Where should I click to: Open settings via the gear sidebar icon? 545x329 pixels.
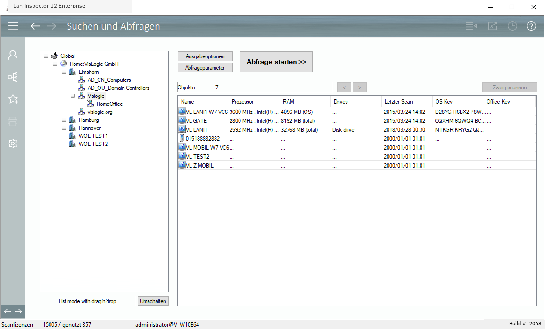tap(13, 144)
